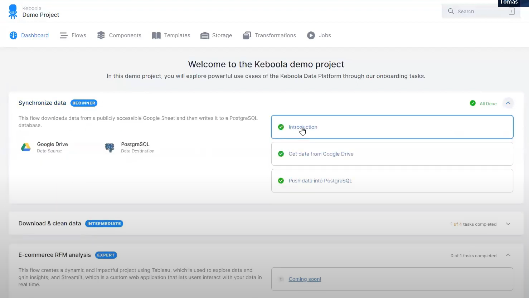This screenshot has height=298, width=529.
Task: Click the search magnifier icon
Action: (451, 11)
